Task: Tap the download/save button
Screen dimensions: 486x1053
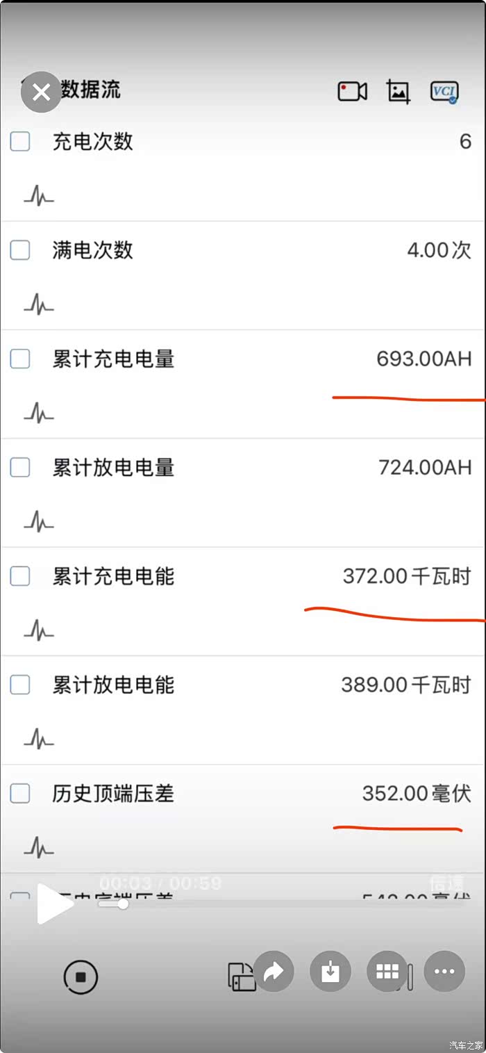Action: click(330, 971)
